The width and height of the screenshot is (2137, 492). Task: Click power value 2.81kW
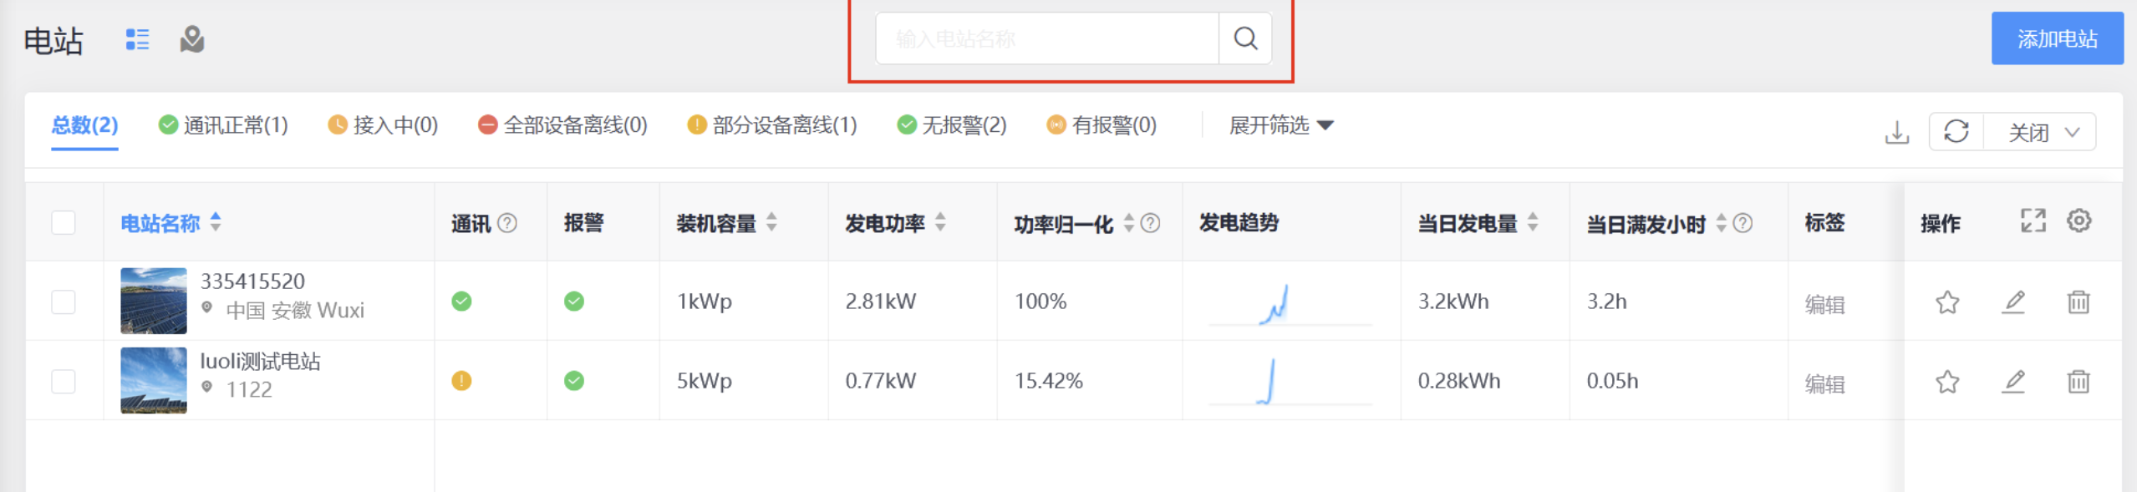pyautogui.click(x=881, y=302)
